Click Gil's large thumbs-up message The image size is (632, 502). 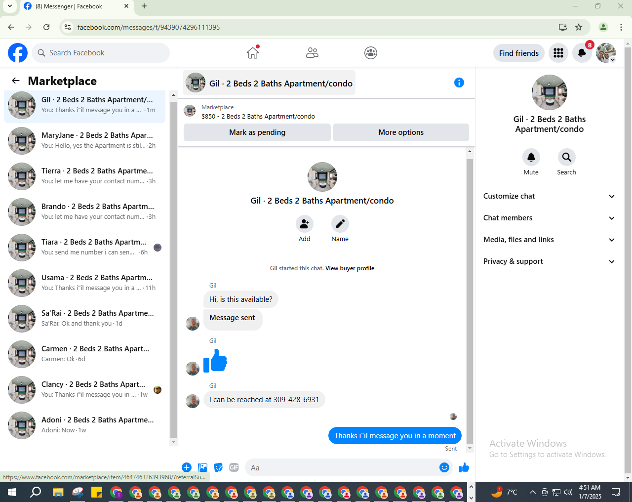(215, 360)
